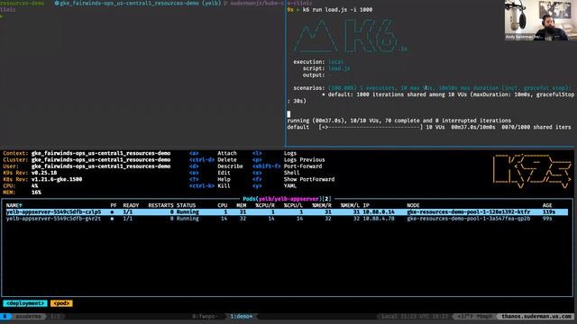Click the cluster CPU 4% value
Screen dimensions: 577x324
click(x=34, y=186)
